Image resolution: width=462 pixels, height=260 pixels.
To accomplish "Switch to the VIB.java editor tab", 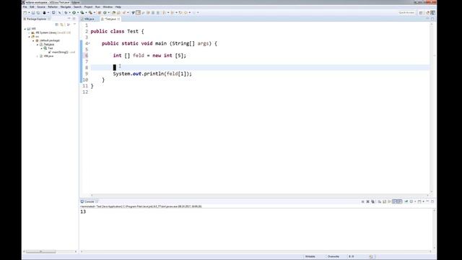I will tap(90, 19).
